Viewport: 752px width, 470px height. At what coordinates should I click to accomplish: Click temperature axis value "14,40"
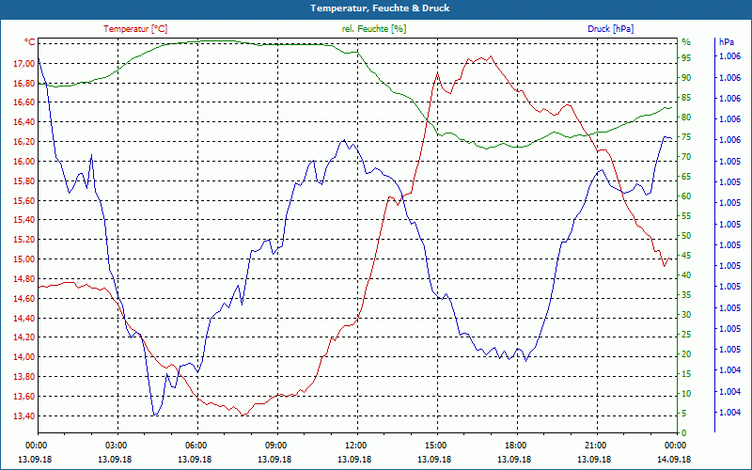coord(26,318)
